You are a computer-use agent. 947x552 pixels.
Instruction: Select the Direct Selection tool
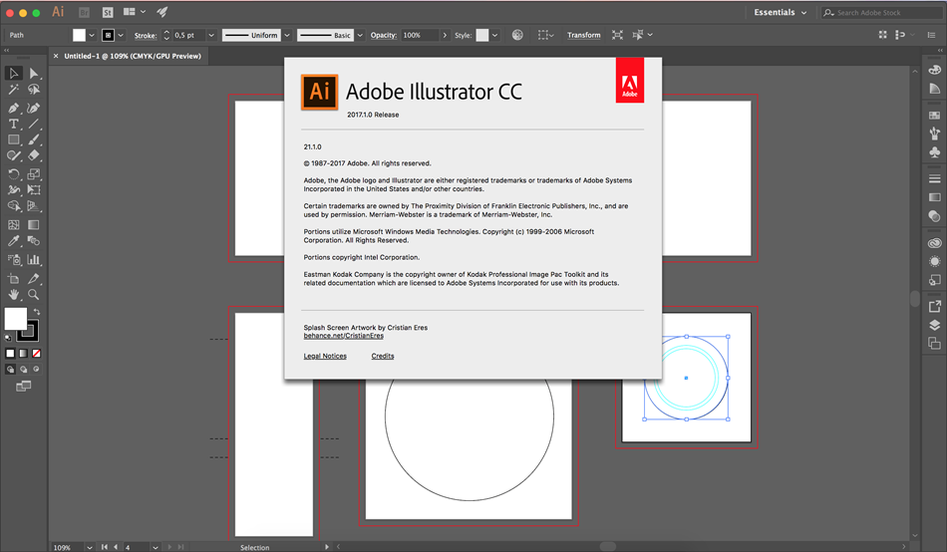pyautogui.click(x=34, y=73)
